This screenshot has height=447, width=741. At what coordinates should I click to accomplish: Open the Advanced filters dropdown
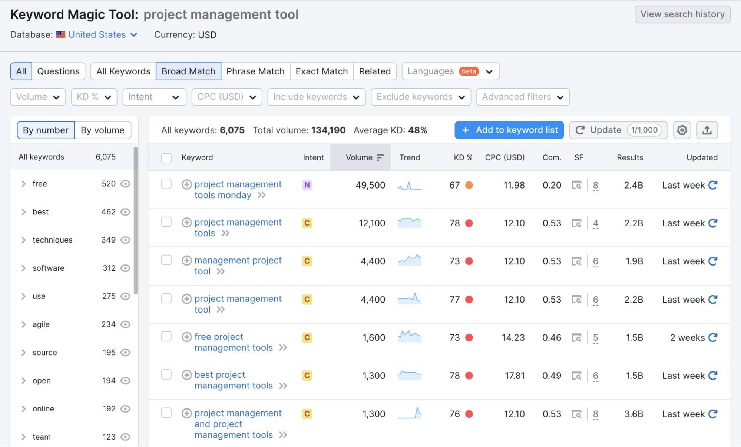tap(522, 97)
